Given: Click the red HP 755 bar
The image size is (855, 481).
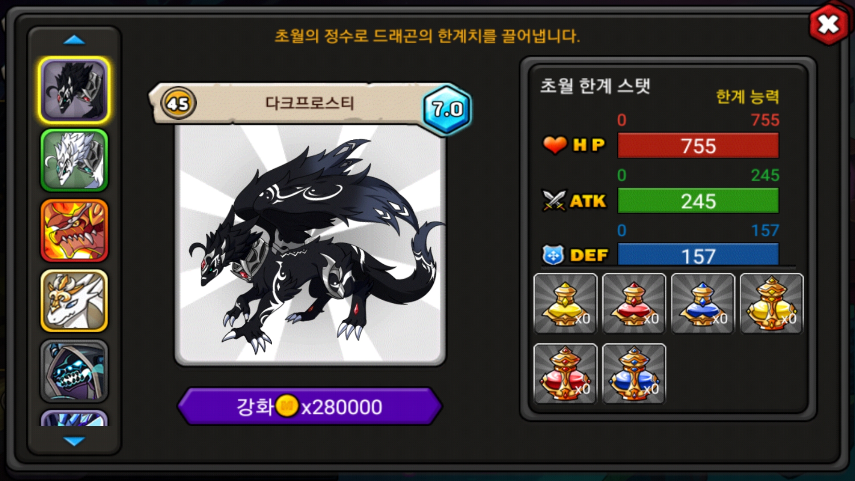Looking at the screenshot, I should point(698,146).
